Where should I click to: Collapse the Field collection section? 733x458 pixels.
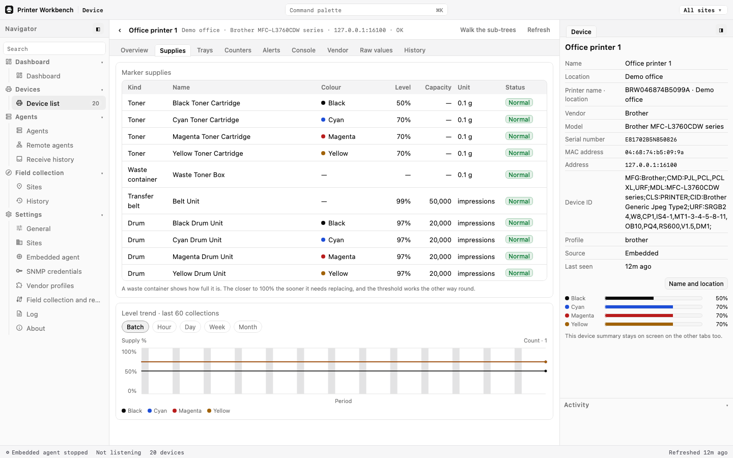(102, 174)
